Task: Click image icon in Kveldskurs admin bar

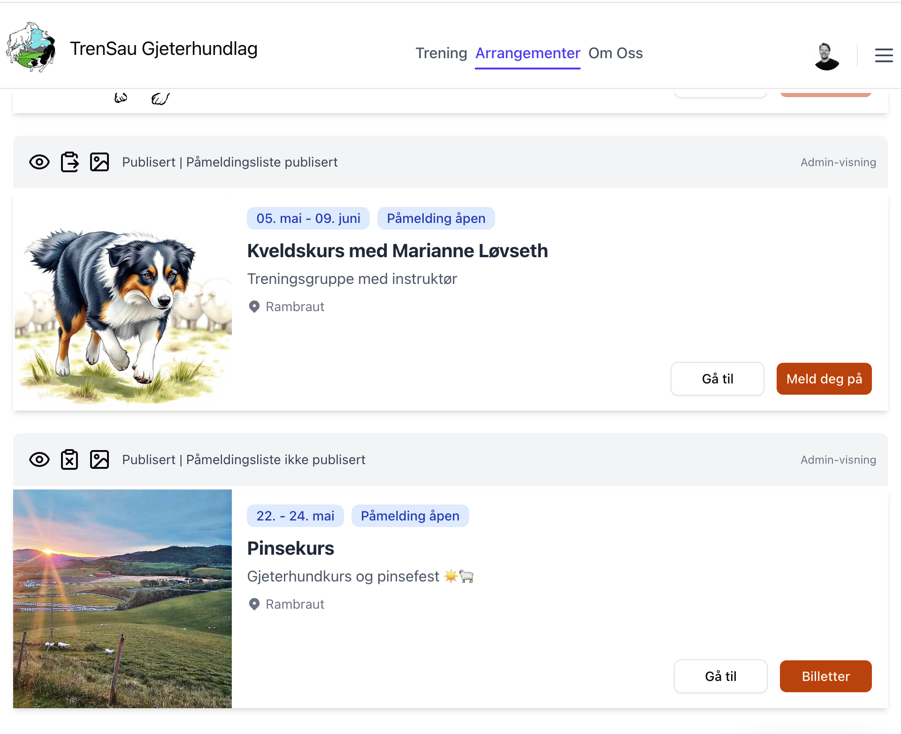Action: tap(99, 162)
